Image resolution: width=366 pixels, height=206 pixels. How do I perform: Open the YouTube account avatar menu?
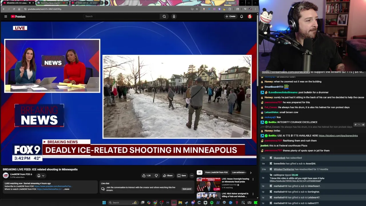[x=250, y=16]
